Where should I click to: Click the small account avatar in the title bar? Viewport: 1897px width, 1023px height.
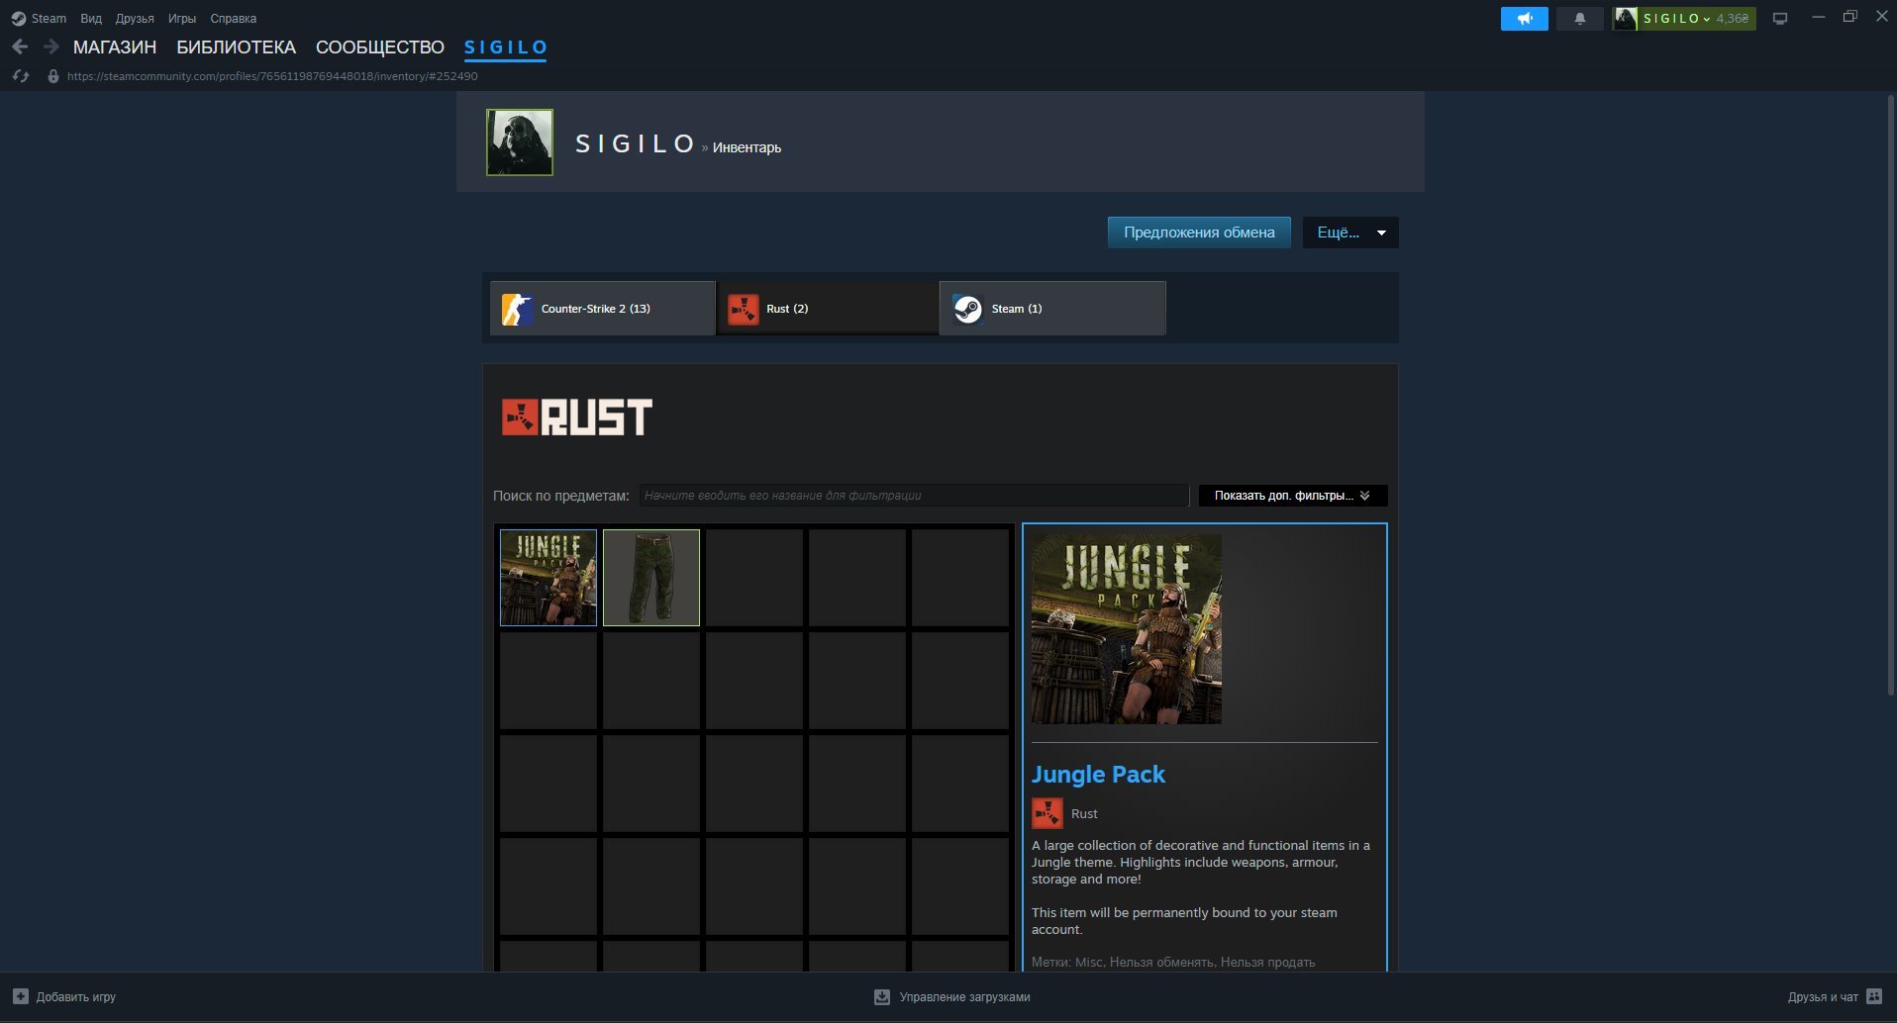tap(1625, 19)
